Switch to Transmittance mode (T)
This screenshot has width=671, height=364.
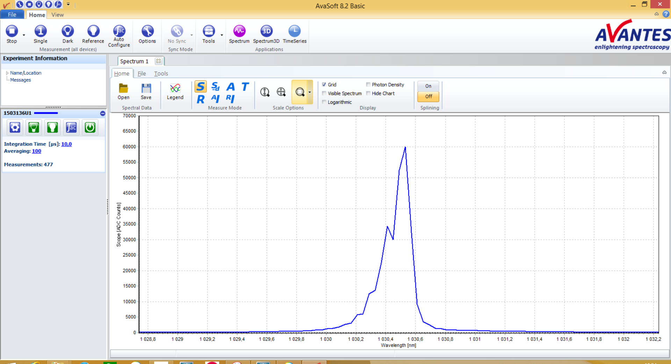245,87
